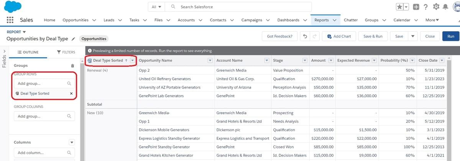The height and width of the screenshot is (161, 460).
Task: Open the Notifications bell icon
Action: pos(445,7)
